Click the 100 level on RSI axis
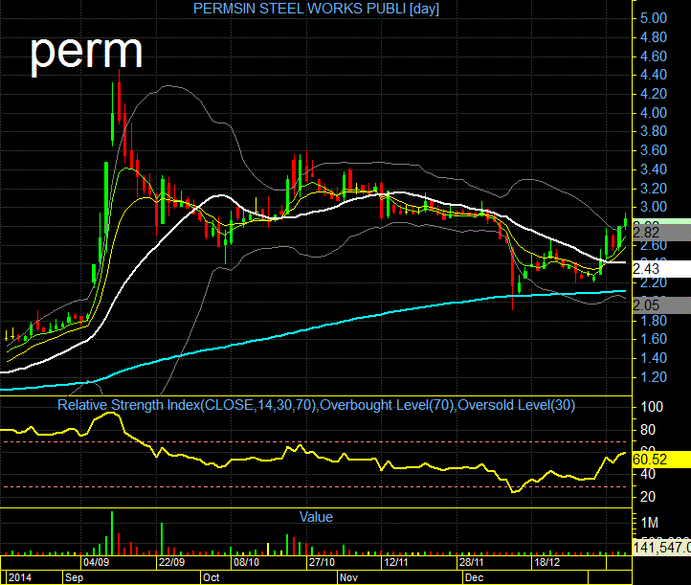 (652, 407)
